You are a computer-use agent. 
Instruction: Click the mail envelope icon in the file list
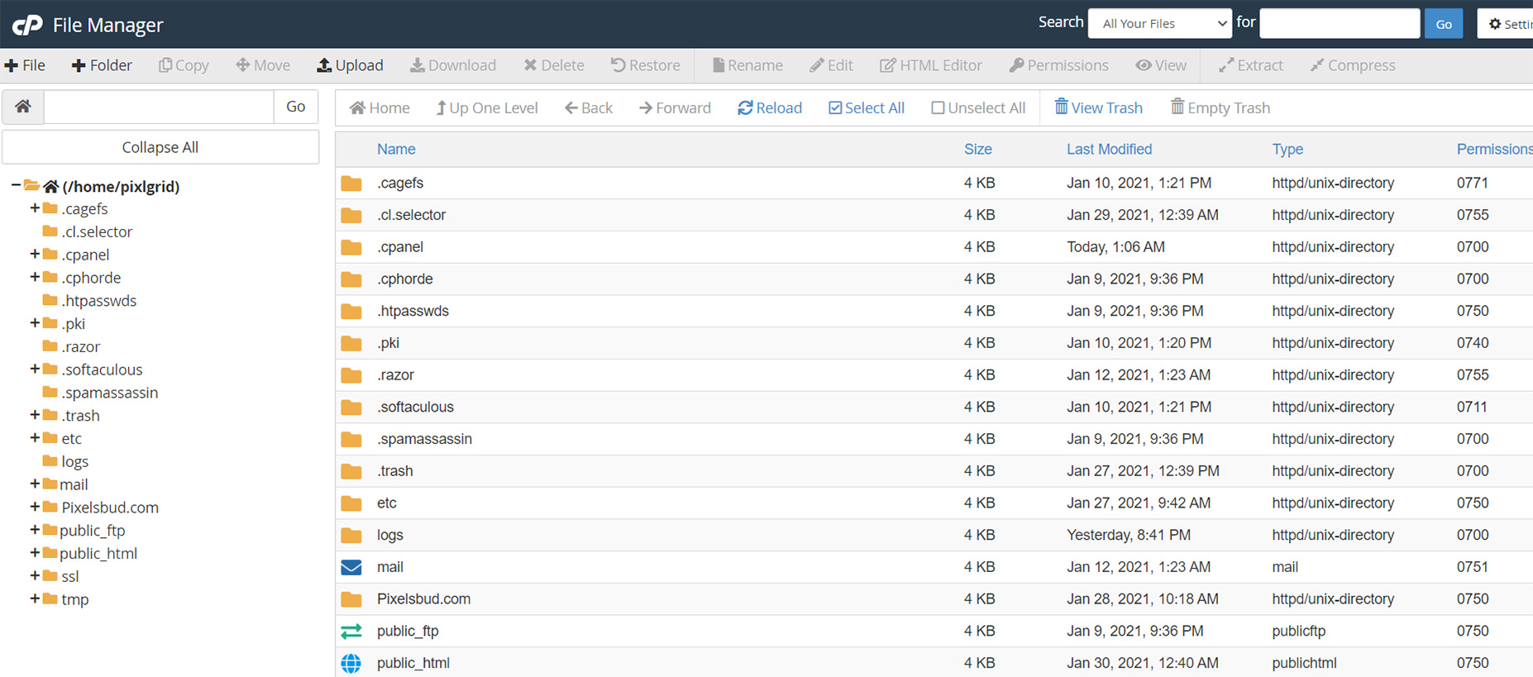[x=351, y=567]
